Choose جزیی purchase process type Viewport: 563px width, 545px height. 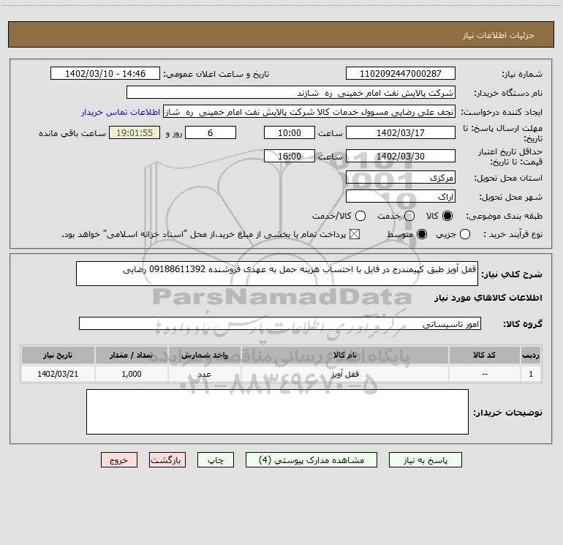coord(465,234)
